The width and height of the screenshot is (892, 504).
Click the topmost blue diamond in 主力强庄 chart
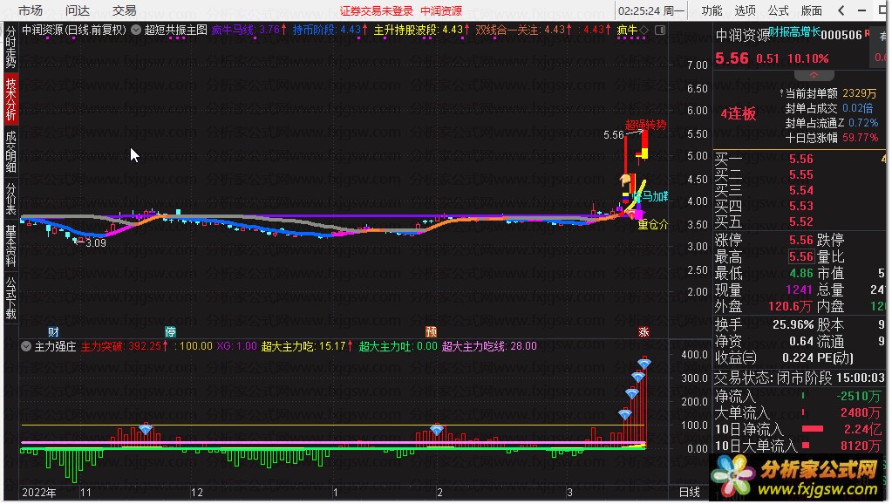click(644, 364)
